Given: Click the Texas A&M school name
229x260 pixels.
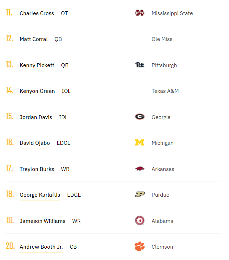Looking at the screenshot, I should [165, 91].
